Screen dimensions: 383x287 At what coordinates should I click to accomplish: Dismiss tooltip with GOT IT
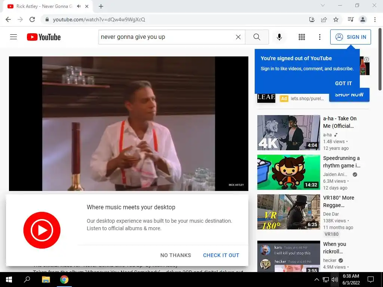coord(343,83)
